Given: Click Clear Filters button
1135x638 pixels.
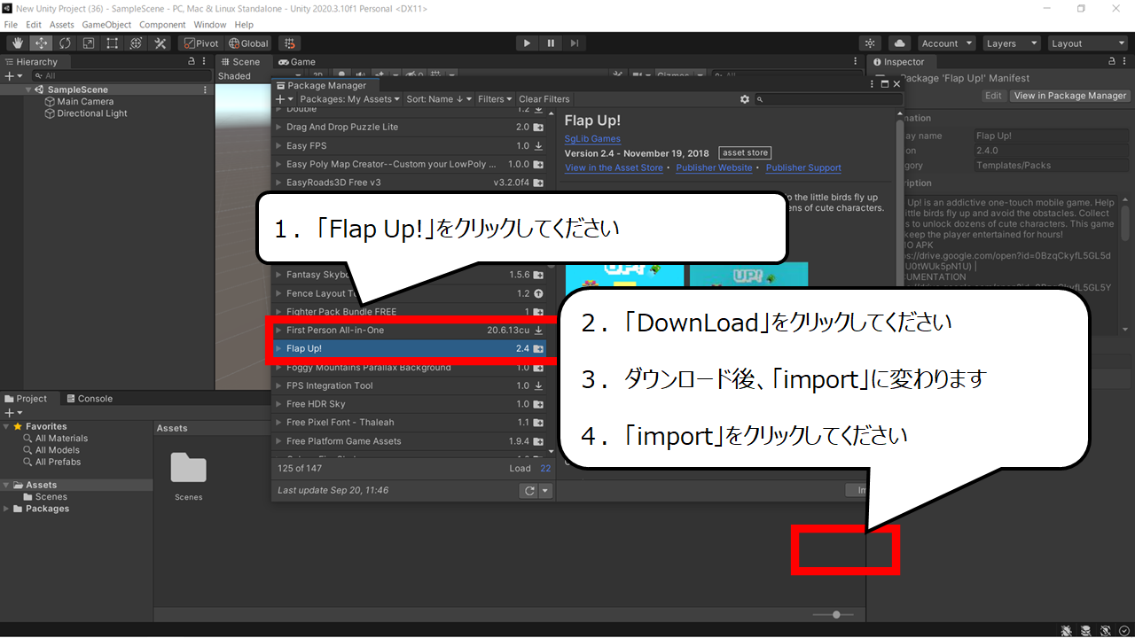Looking at the screenshot, I should point(544,99).
